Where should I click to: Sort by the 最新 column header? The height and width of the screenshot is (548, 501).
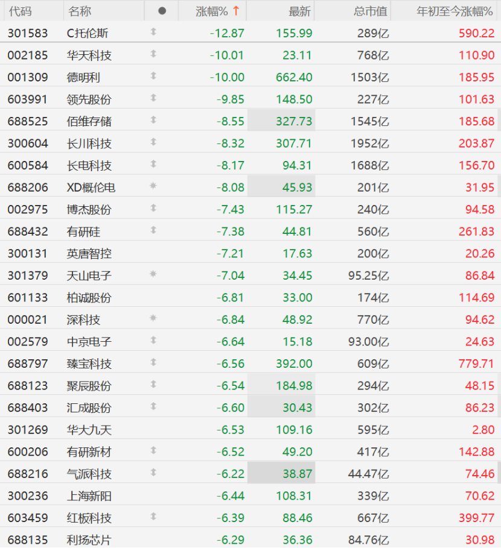click(299, 11)
